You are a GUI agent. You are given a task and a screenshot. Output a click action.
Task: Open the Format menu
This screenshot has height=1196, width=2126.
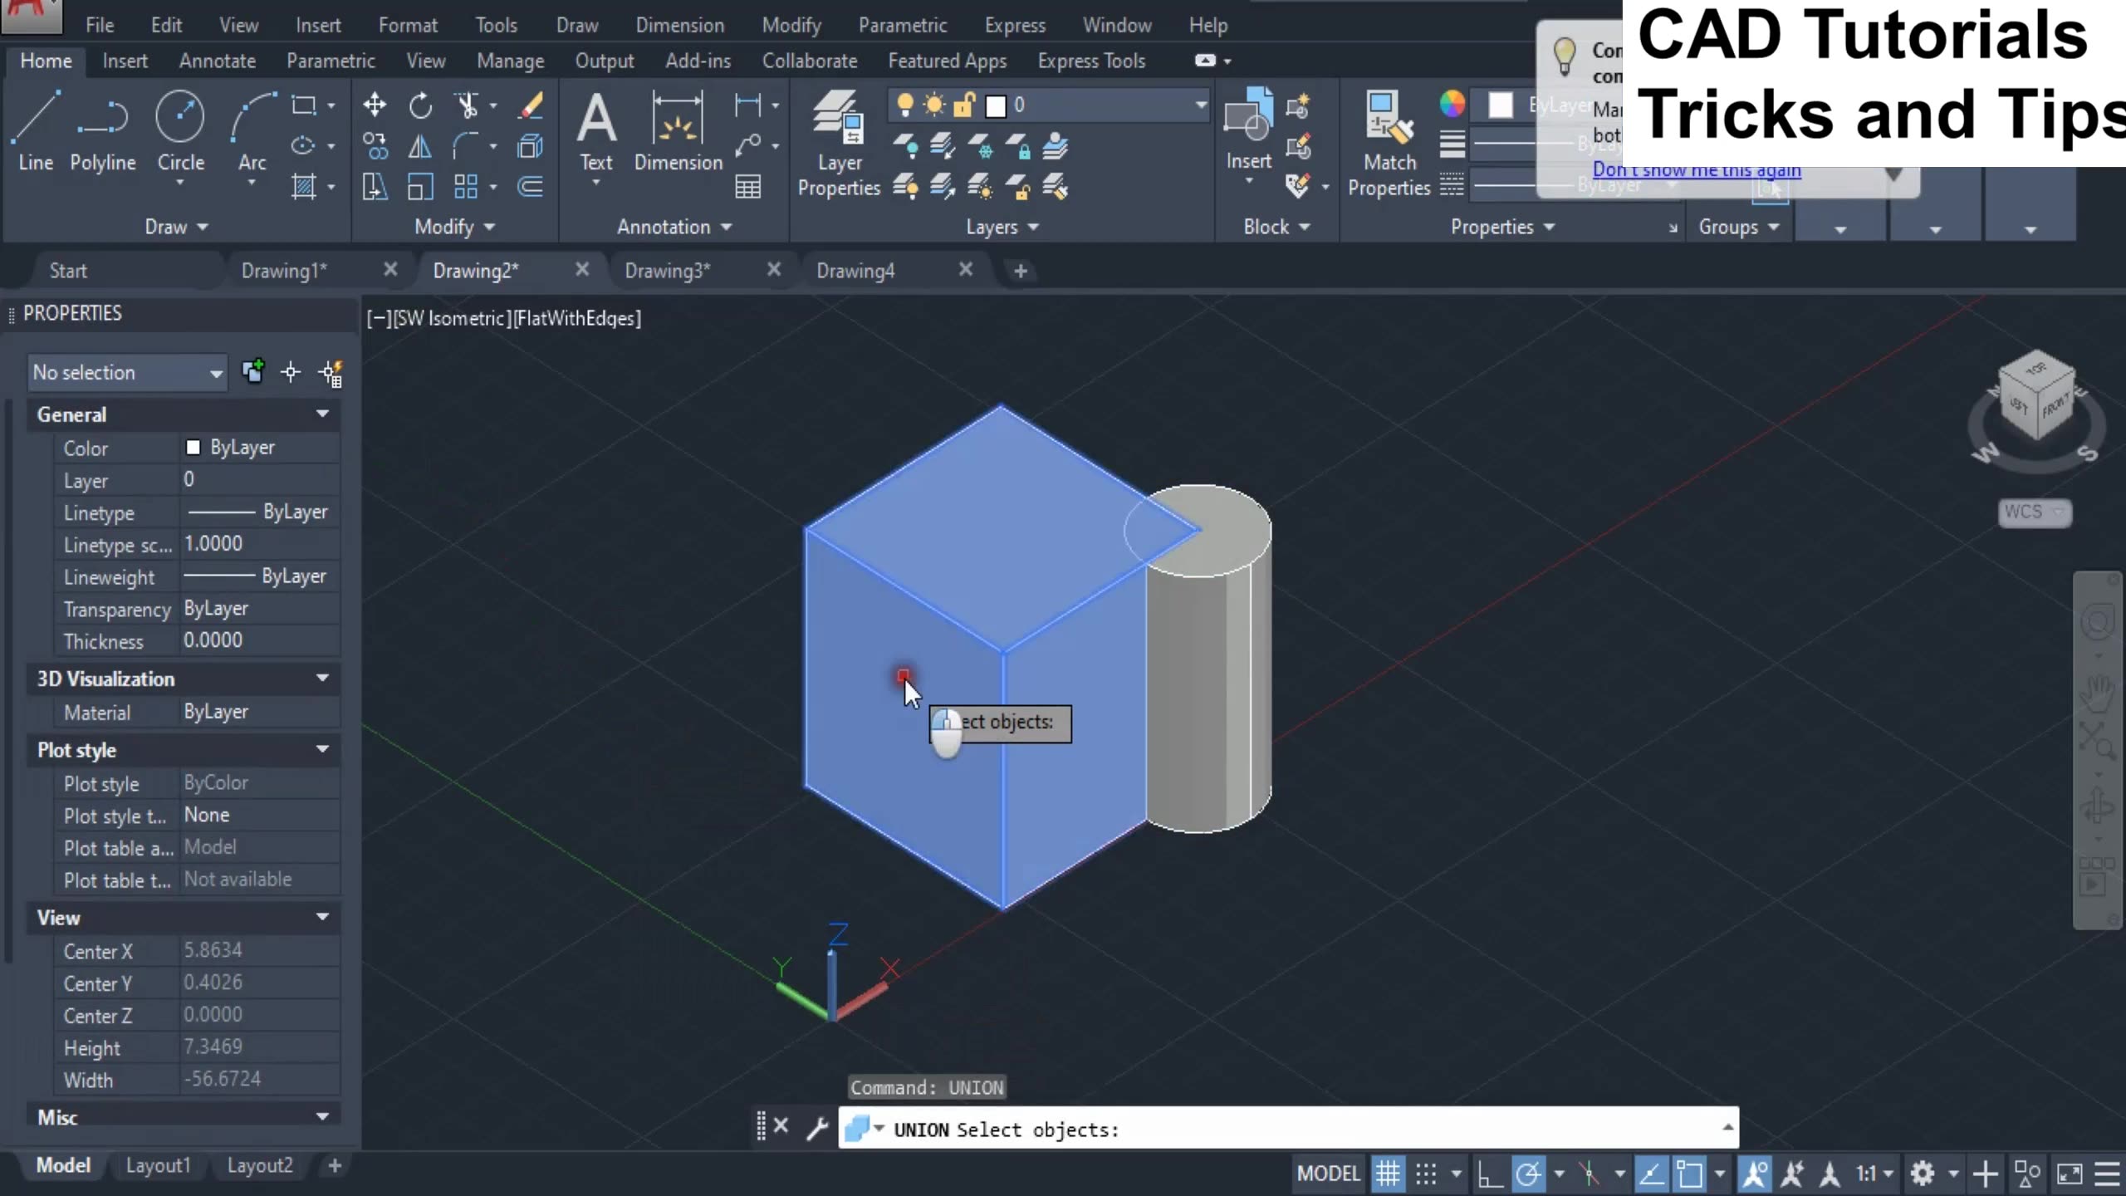pyautogui.click(x=408, y=25)
